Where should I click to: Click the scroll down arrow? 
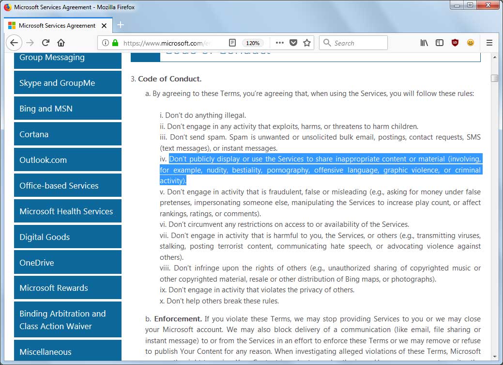pos(495,357)
